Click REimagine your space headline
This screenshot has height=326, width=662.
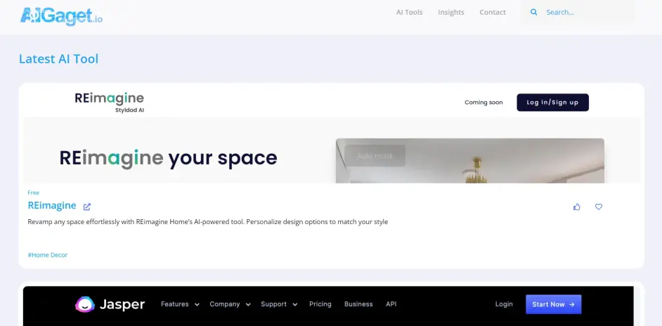tap(168, 157)
